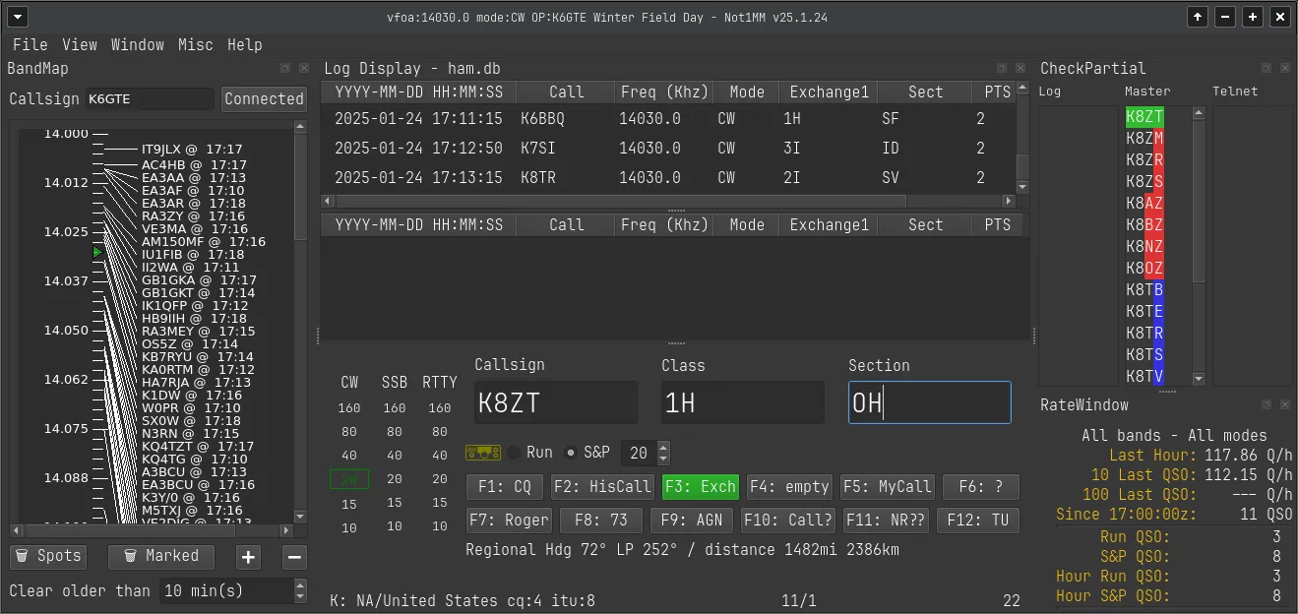Select K8ZT in the CheckPartial Master list
The height and width of the screenshot is (614, 1298).
coord(1144,116)
